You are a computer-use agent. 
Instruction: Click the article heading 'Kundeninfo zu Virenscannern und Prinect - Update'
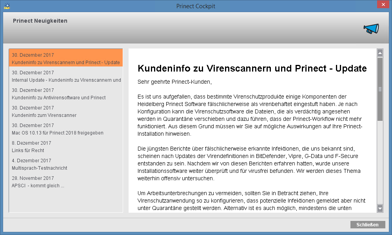pyautogui.click(x=252, y=68)
